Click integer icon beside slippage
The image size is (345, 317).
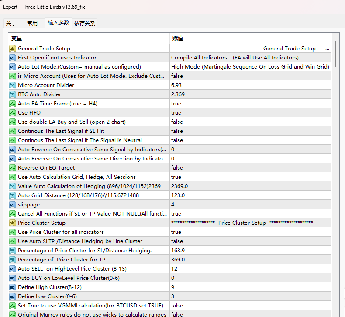click(13, 205)
